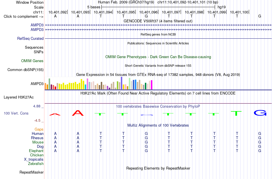272x179 pixels.
Task: Open the lower AMPD3 GENCODE transcript label
Action: pyautogui.click(x=37, y=30)
